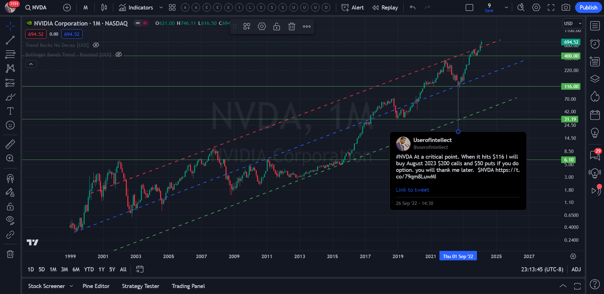This screenshot has height=294, width=604.
Task: Collapse the indicator legend arrow
Action: (x=31, y=64)
